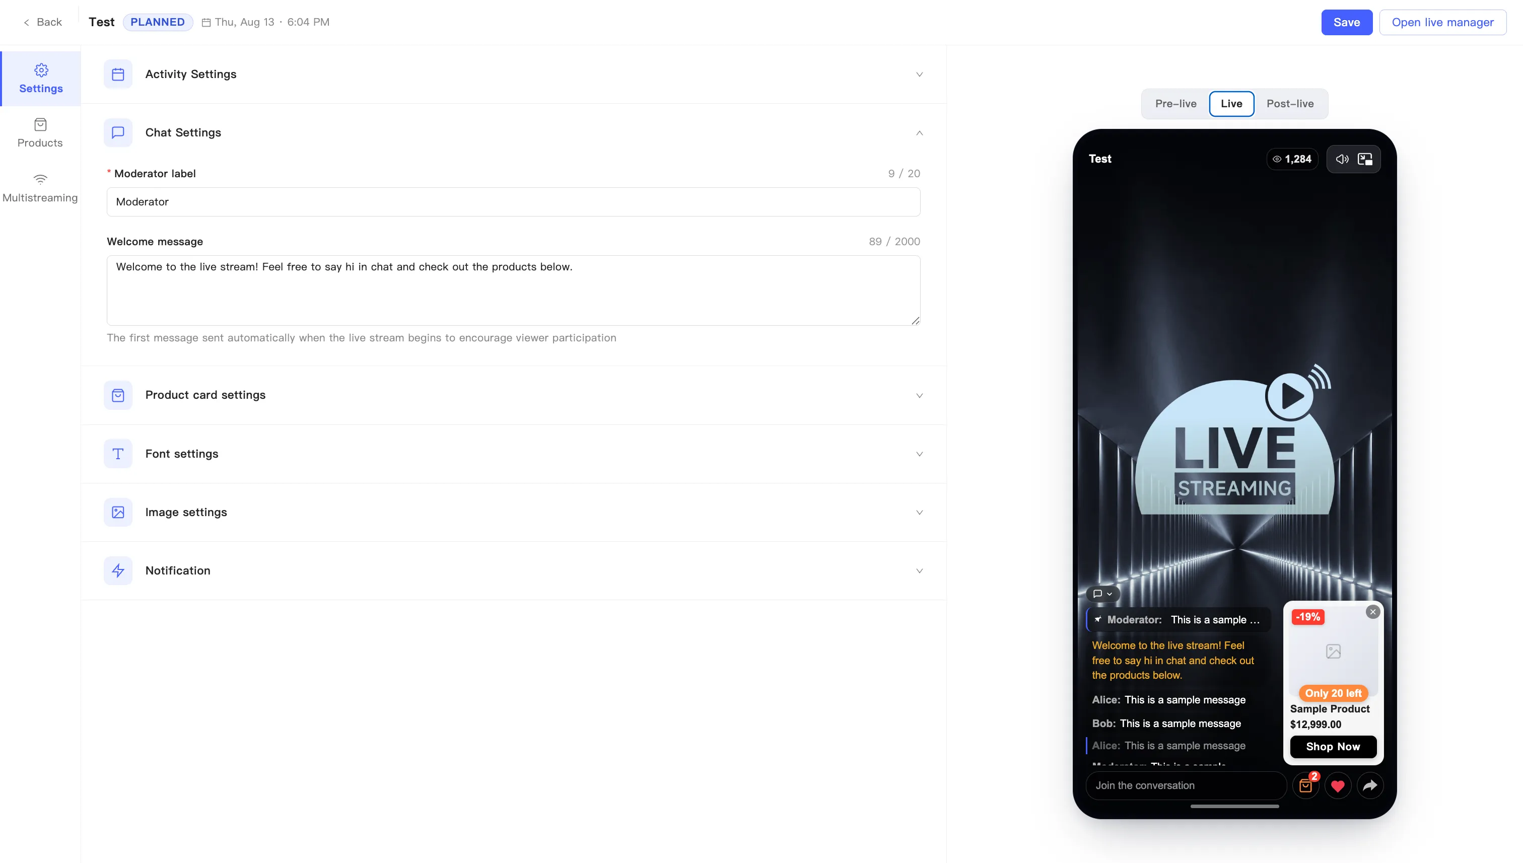This screenshot has width=1523, height=863.
Task: Expand the Font settings section
Action: pyautogui.click(x=920, y=454)
